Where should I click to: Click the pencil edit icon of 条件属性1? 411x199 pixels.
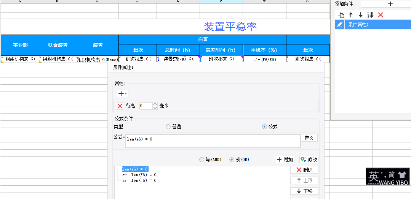[340, 25]
